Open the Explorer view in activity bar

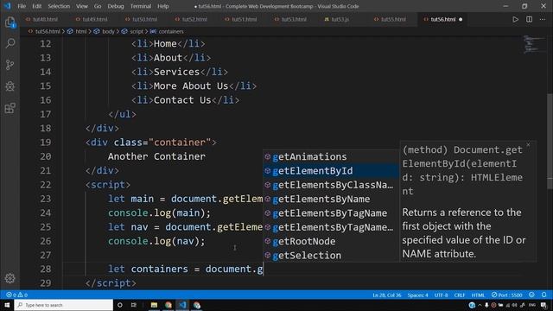[10, 22]
